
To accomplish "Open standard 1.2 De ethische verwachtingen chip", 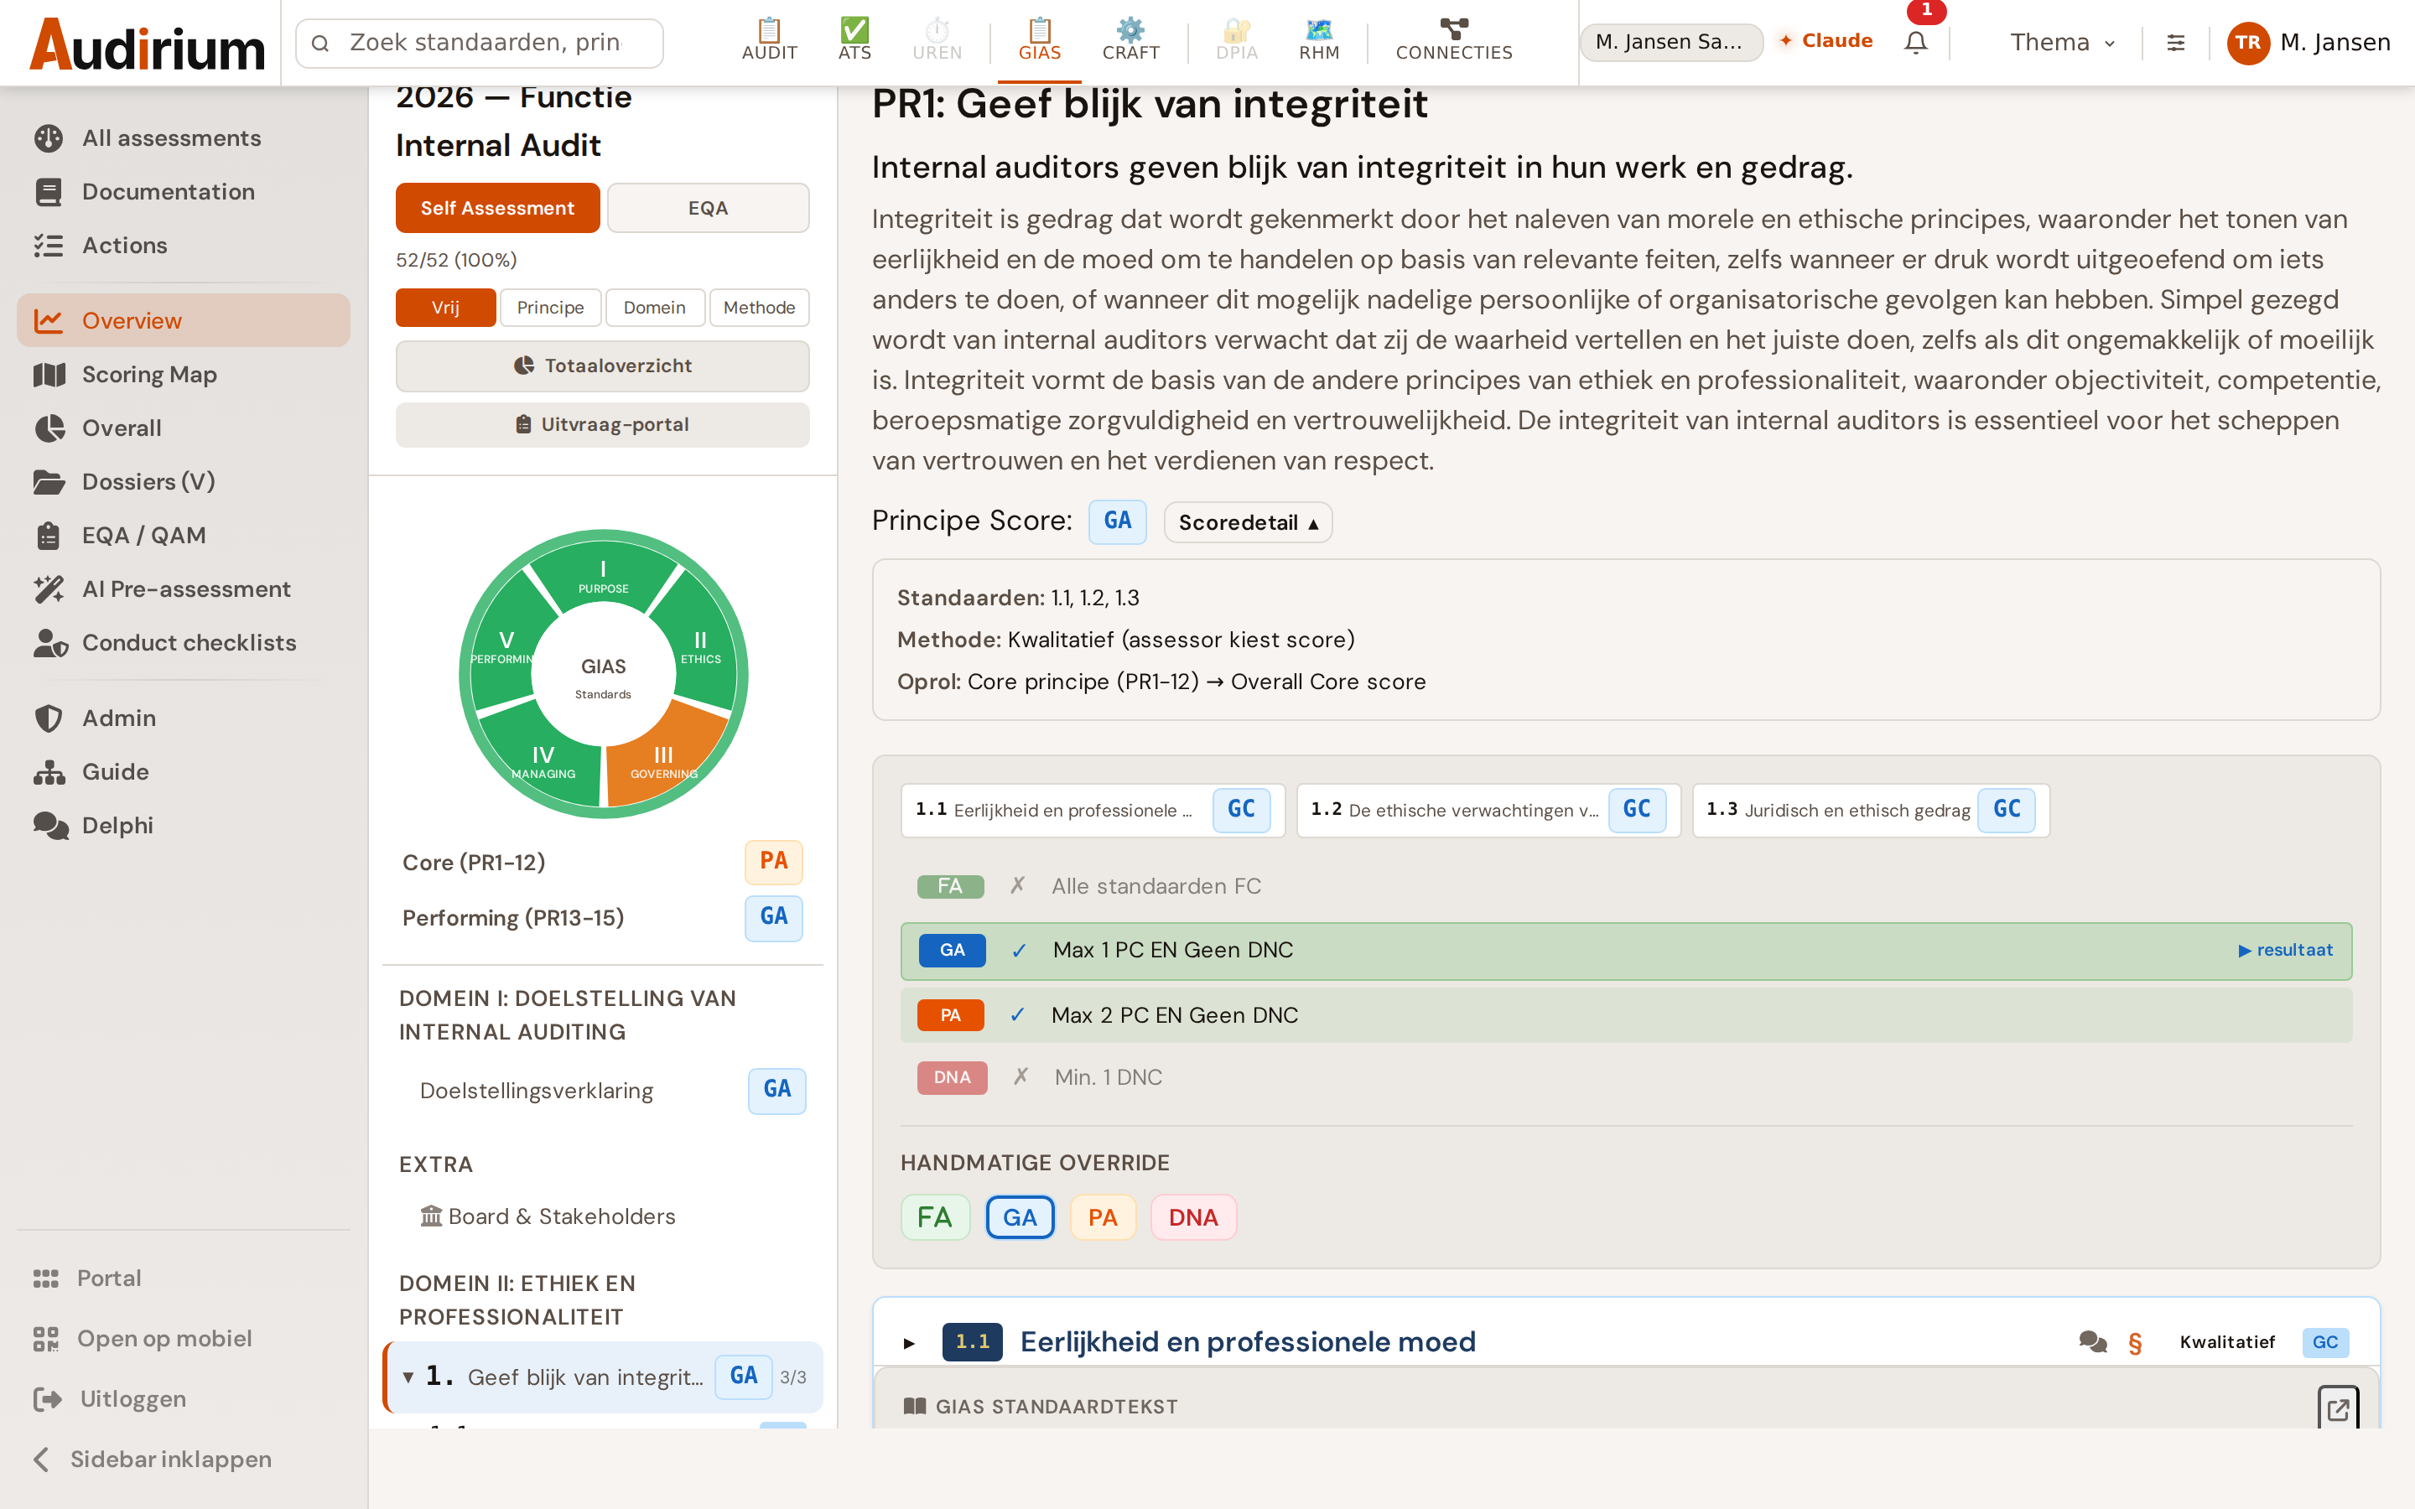I will coord(1488,809).
